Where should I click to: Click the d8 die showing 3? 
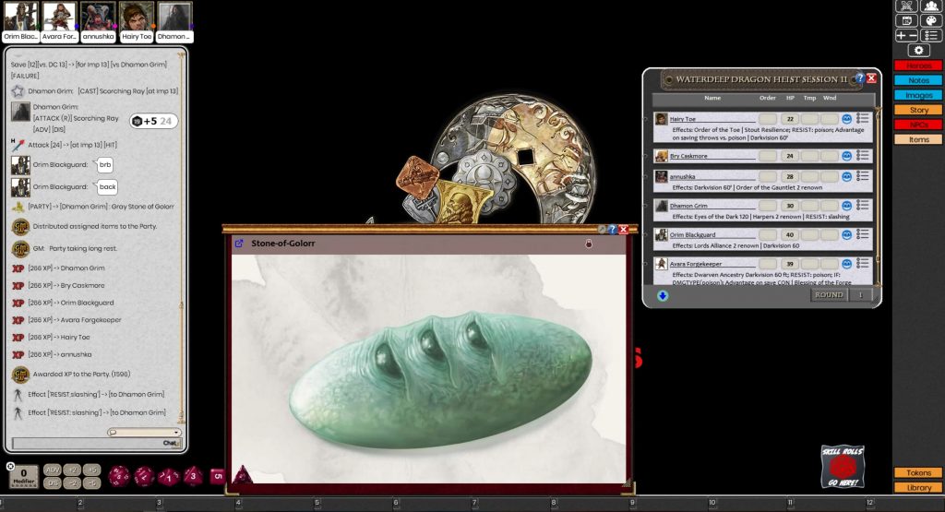[x=193, y=476]
